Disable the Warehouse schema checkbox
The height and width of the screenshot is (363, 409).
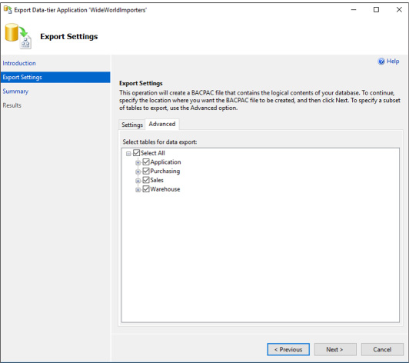146,189
